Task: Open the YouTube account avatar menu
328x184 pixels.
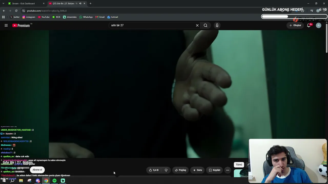Action: pos(319,25)
